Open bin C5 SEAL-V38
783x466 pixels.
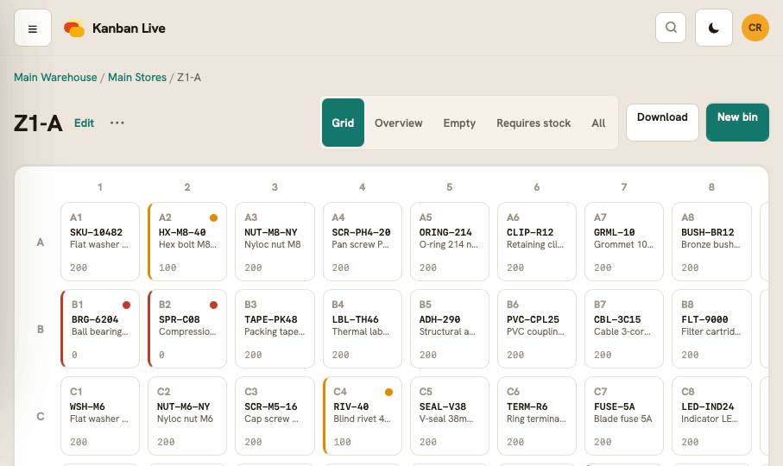450,416
